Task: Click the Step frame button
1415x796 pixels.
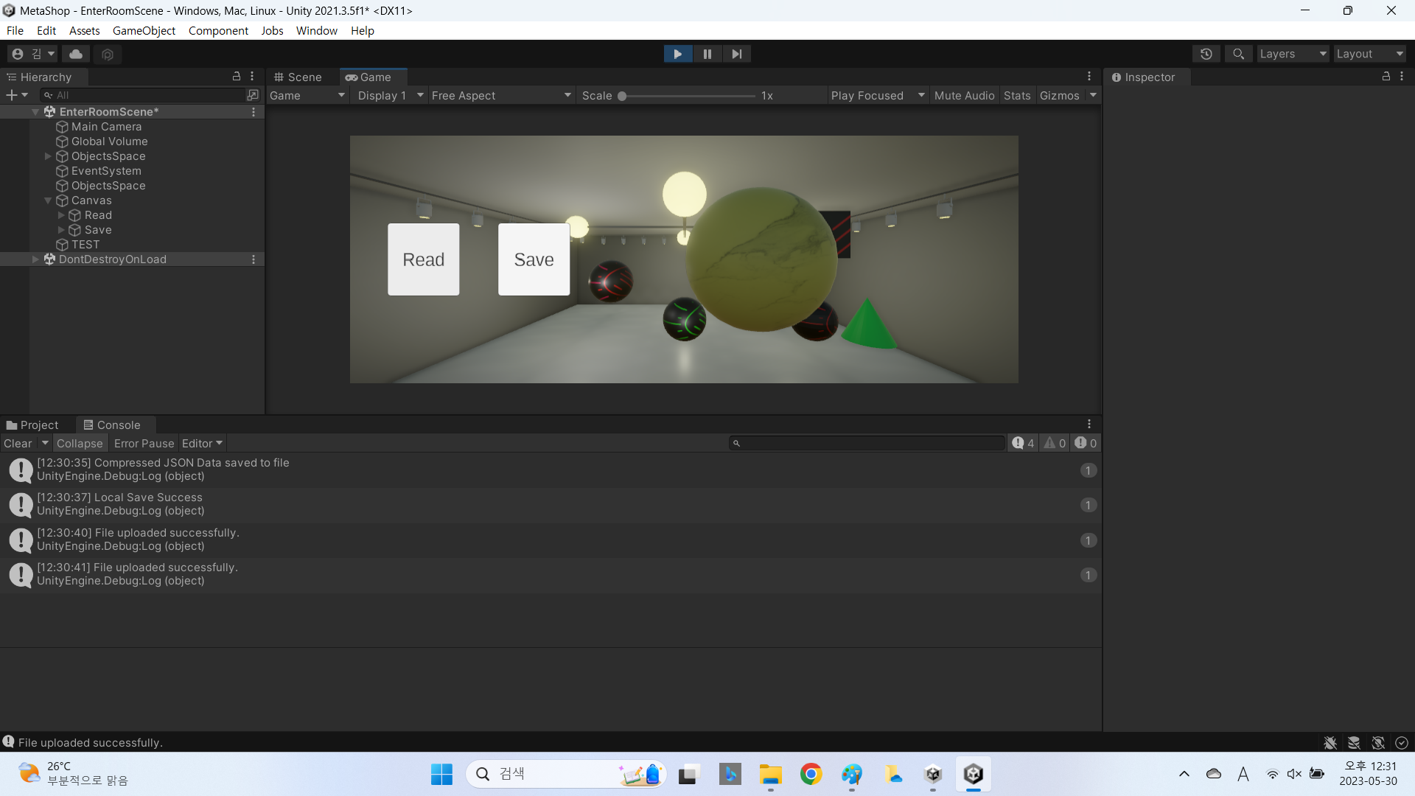Action: click(x=736, y=54)
